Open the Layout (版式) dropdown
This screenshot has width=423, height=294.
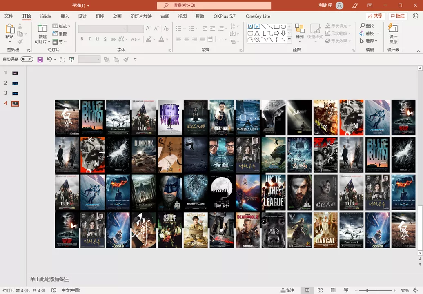tap(61, 26)
